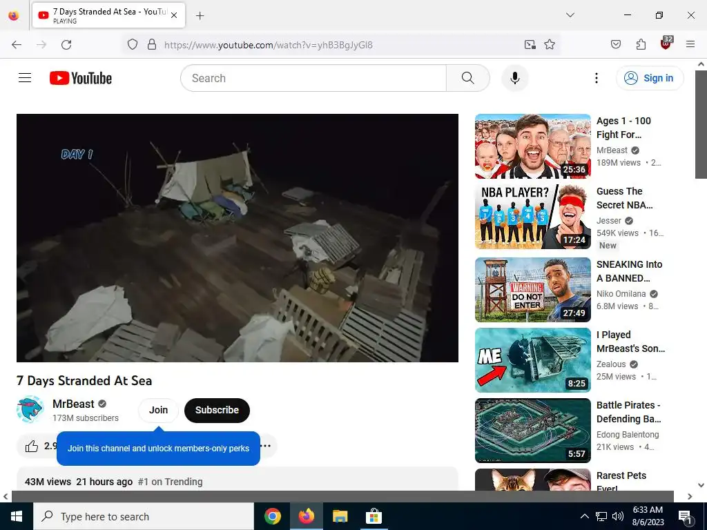Click the search magnifier button
Image resolution: width=707 pixels, height=530 pixels.
468,78
